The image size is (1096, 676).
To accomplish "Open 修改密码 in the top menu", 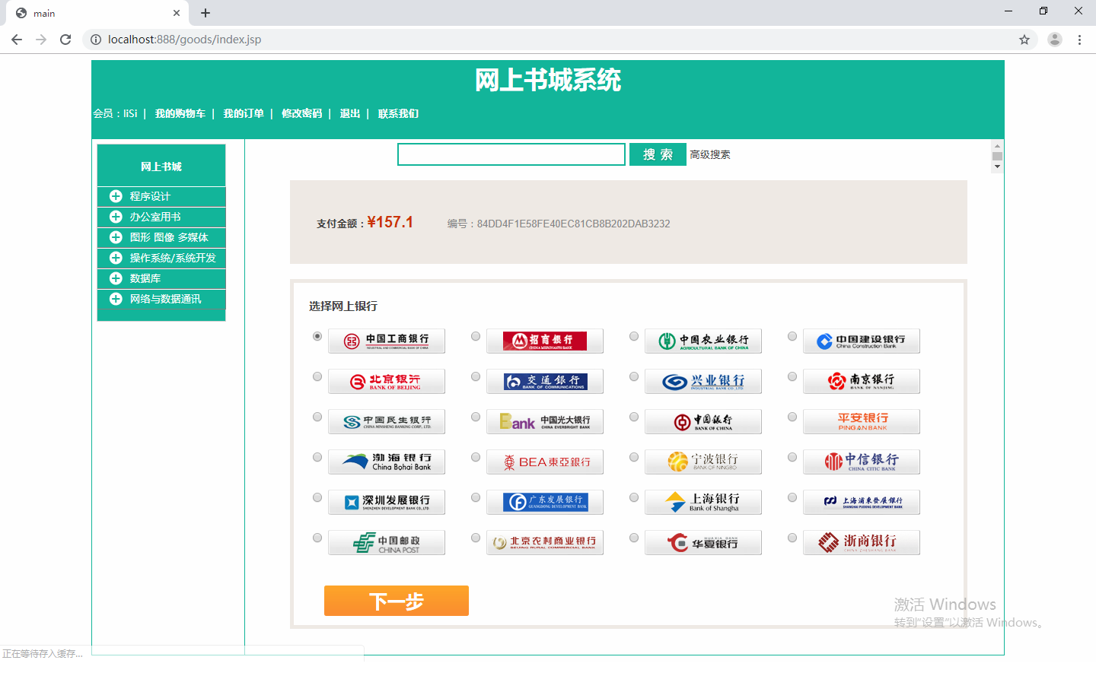I will tap(302, 113).
